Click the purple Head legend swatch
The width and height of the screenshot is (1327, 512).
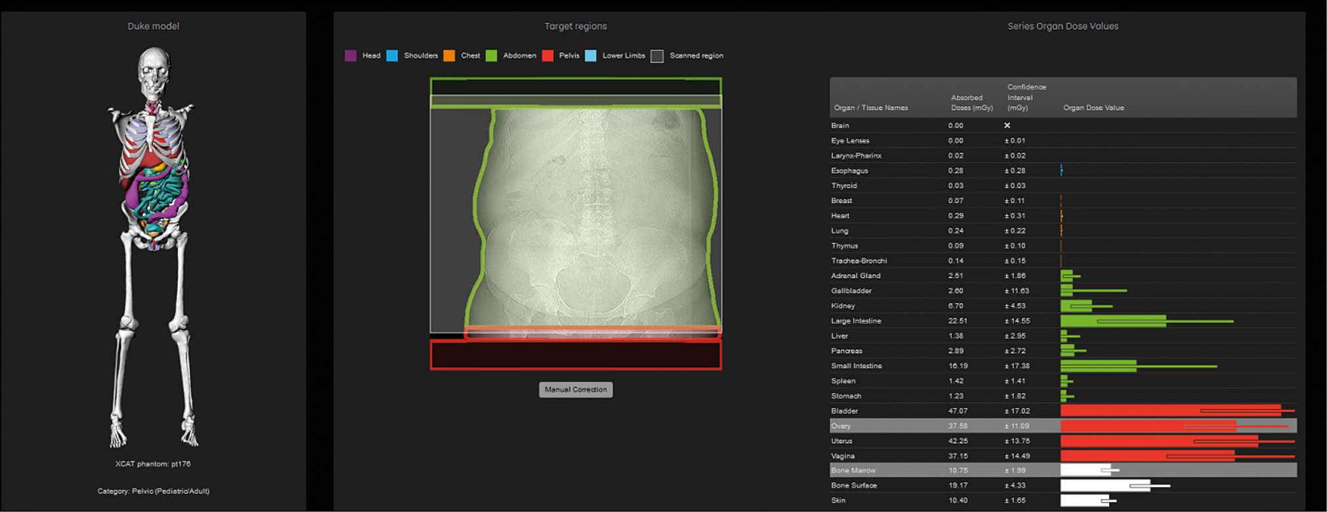350,56
